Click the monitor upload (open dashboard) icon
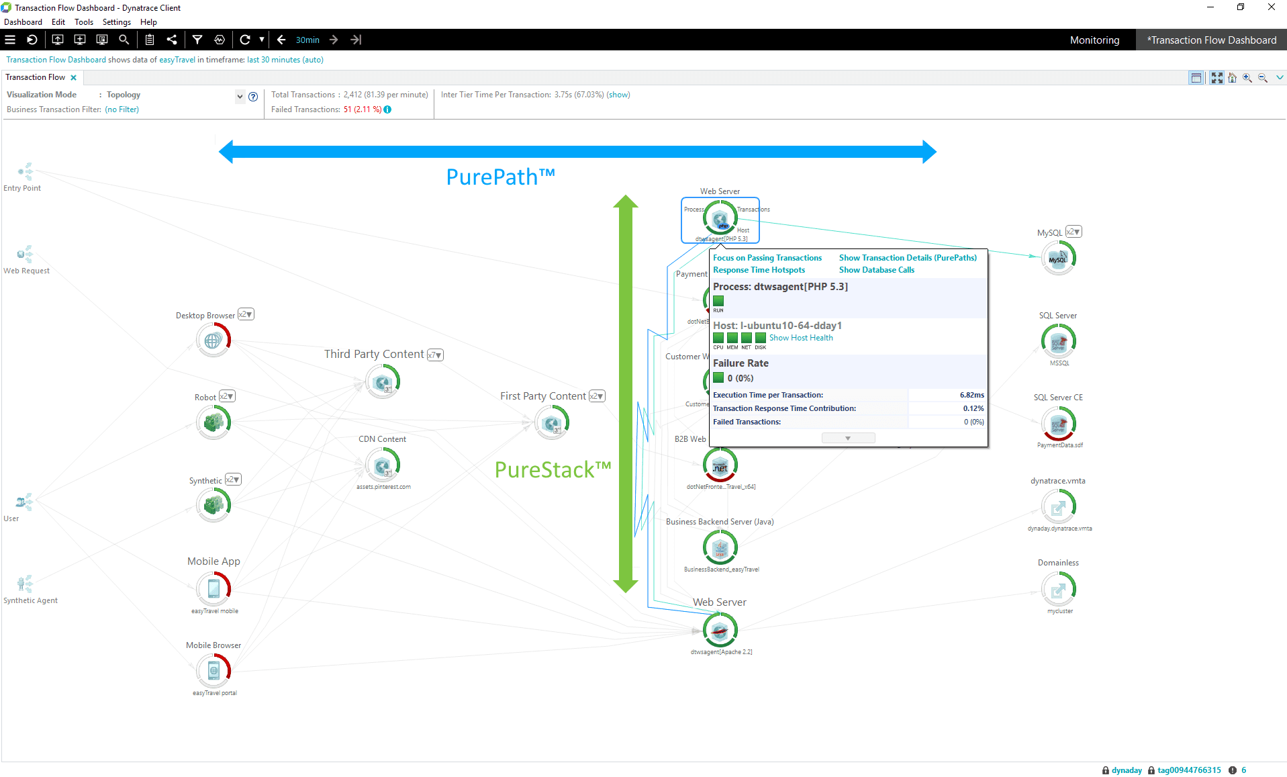The image size is (1287, 777). (x=58, y=40)
